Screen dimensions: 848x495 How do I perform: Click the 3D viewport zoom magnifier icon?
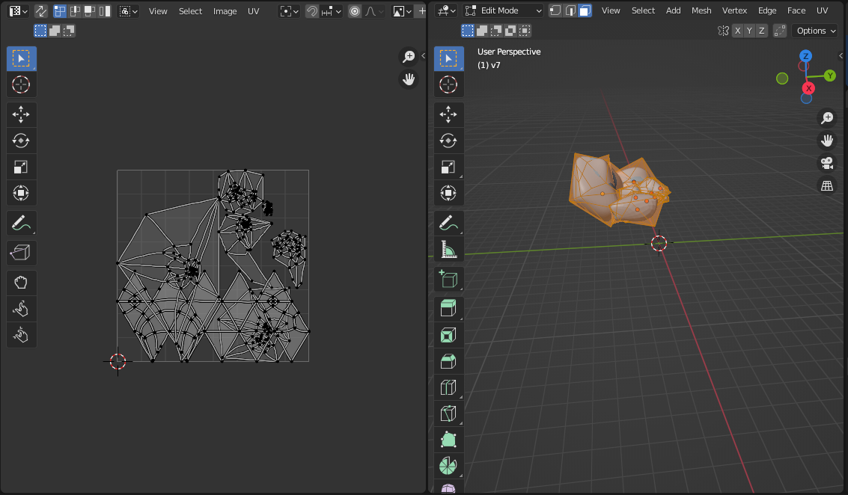pyautogui.click(x=827, y=117)
